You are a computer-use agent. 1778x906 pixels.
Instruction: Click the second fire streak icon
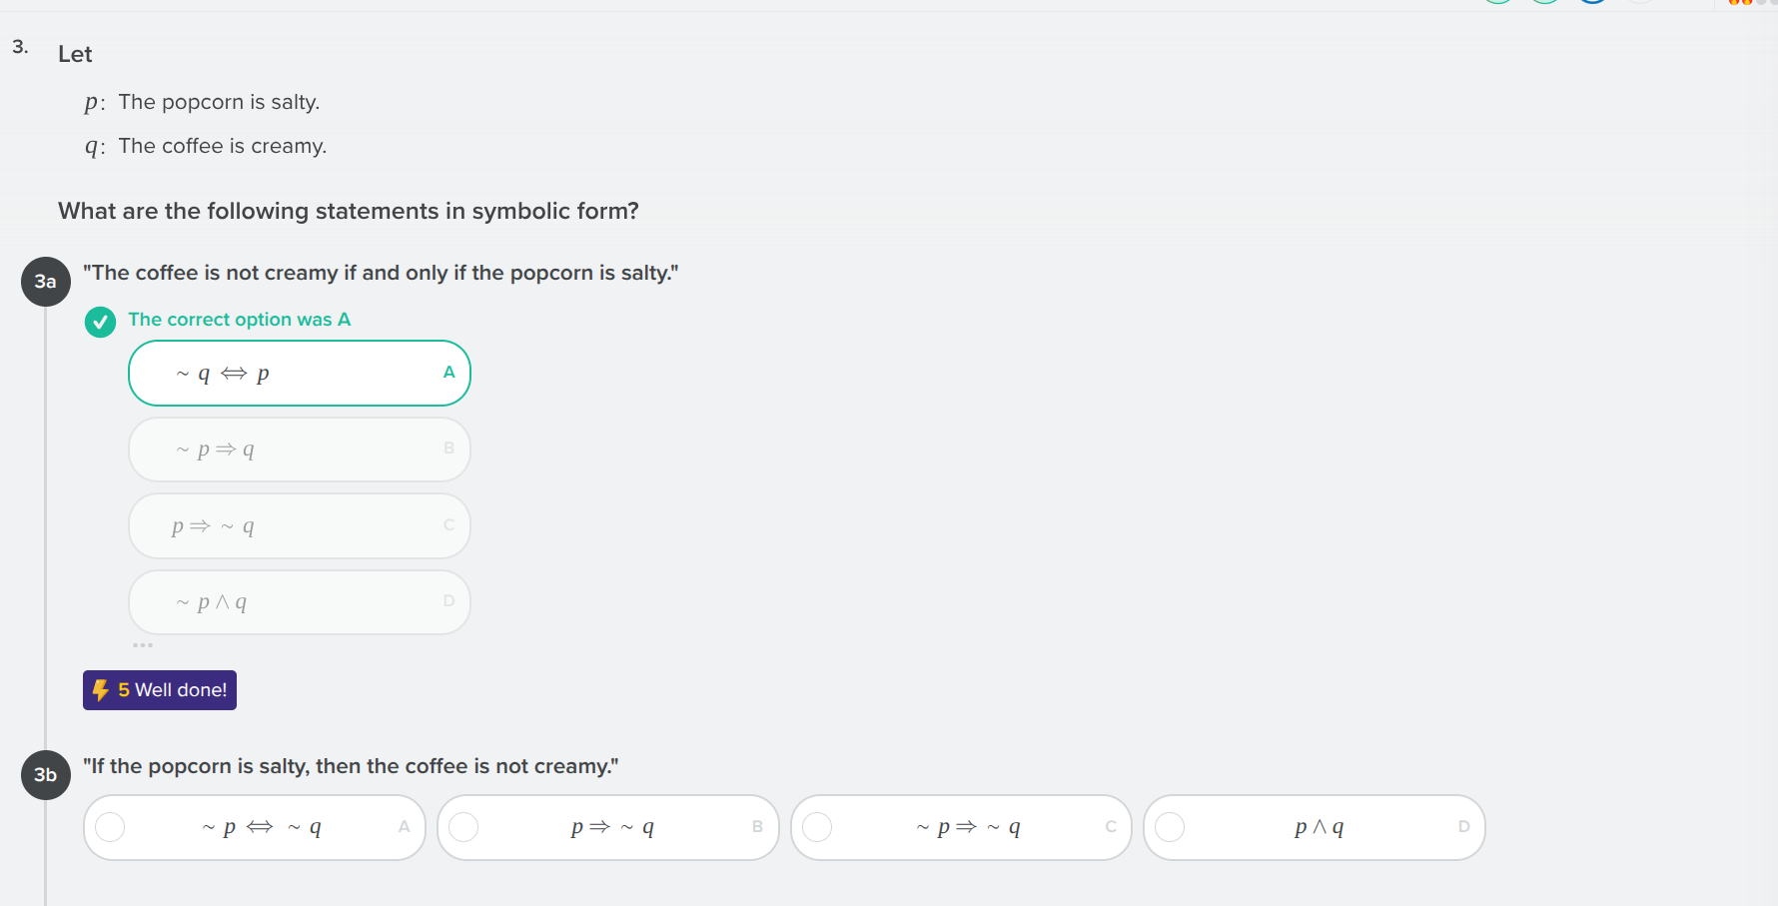(1745, 4)
